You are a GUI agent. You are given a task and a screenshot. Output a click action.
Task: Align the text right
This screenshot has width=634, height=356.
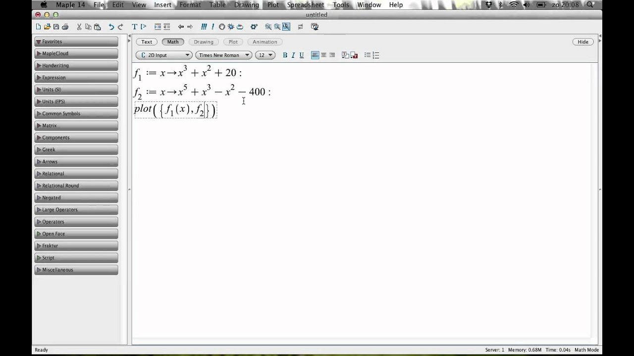point(332,55)
